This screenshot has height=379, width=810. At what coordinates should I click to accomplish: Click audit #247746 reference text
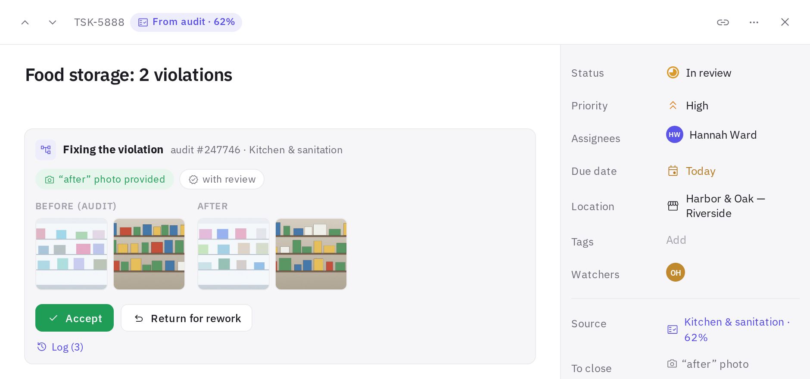(206, 150)
